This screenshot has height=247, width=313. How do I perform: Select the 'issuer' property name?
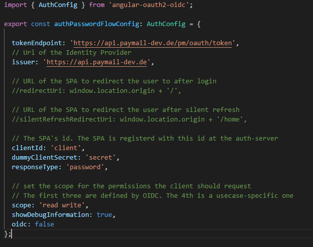[x=24, y=62]
